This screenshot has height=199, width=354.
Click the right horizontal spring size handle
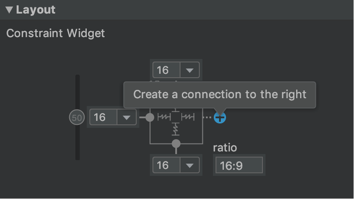[x=188, y=117]
